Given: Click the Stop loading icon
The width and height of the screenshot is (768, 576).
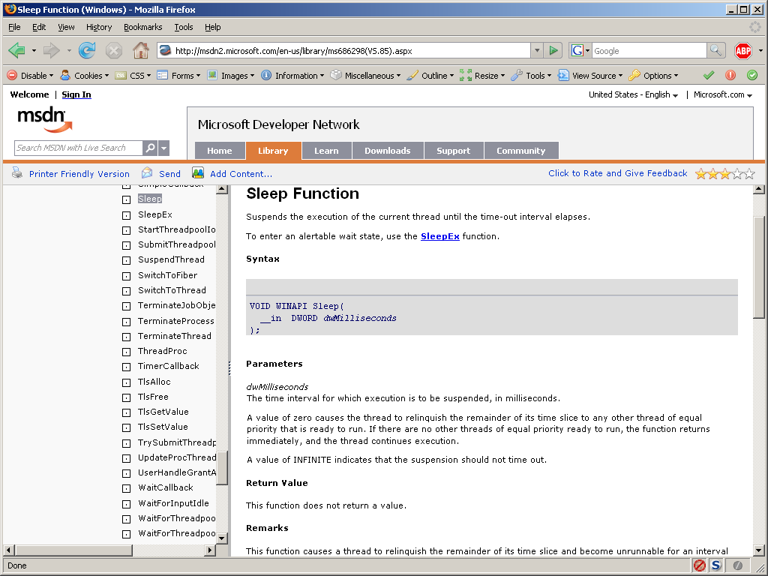Looking at the screenshot, I should click(114, 50).
